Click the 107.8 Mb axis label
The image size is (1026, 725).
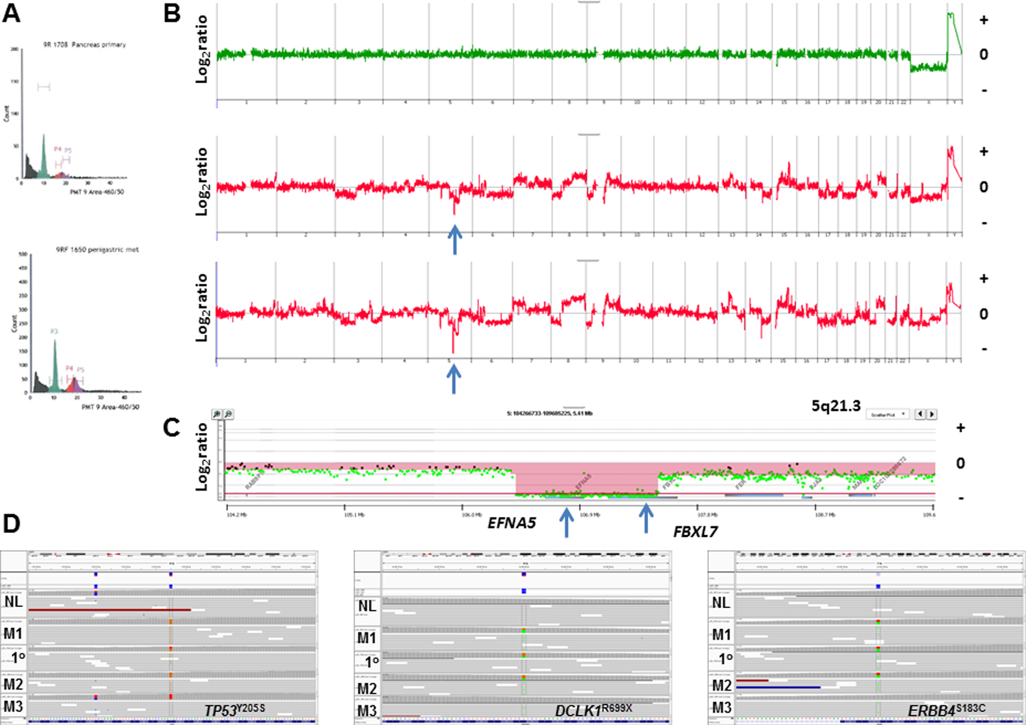click(x=707, y=515)
